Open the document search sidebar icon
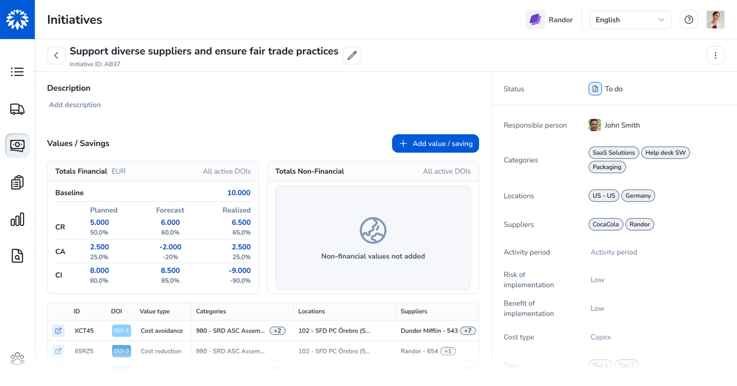The image size is (737, 386). pos(17,256)
